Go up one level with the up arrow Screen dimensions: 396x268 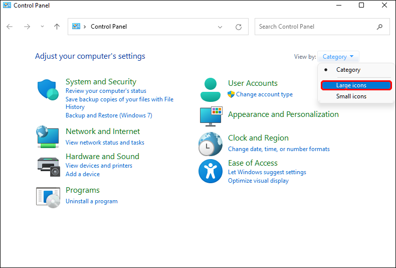pyautogui.click(x=57, y=27)
